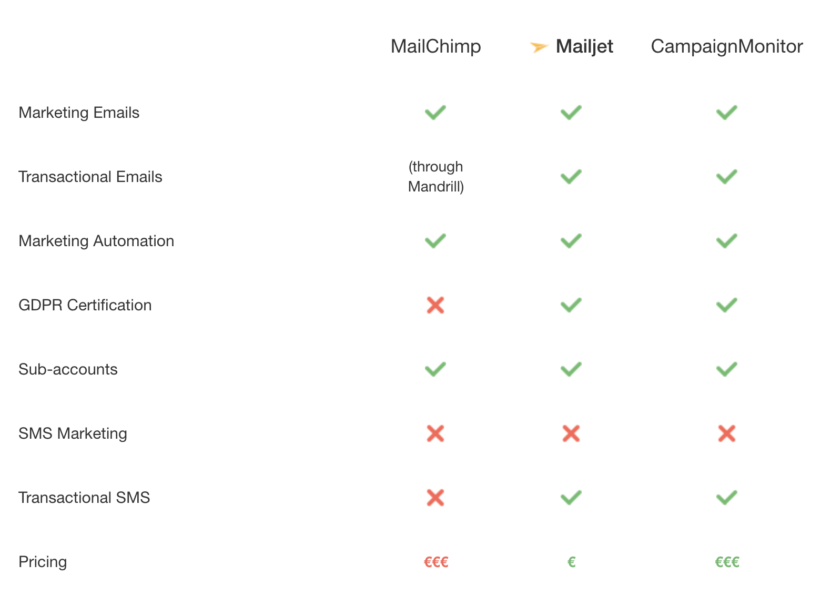
Task: Click the single green € Mailjet pricing
Action: tap(572, 562)
